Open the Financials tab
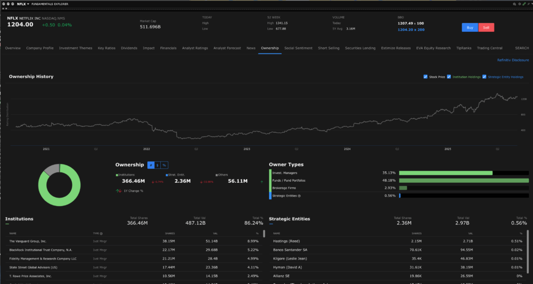 [x=168, y=48]
